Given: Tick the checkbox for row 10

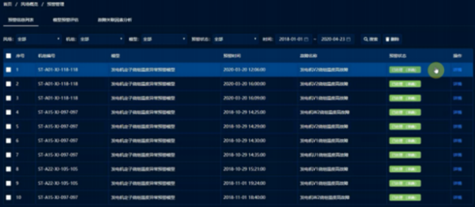Looking at the screenshot, I should point(8,197).
